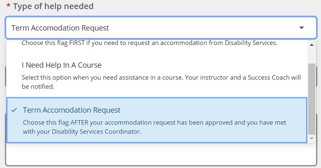Image resolution: width=321 pixels, height=168 pixels.
Task: Click the empty field below the dropdown list
Action: 157,155
